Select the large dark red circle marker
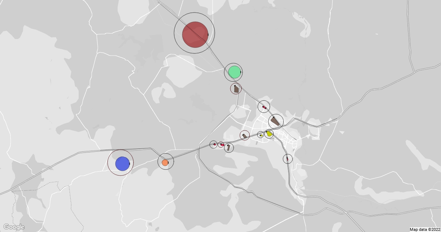This screenshot has width=441, height=232. (x=195, y=35)
